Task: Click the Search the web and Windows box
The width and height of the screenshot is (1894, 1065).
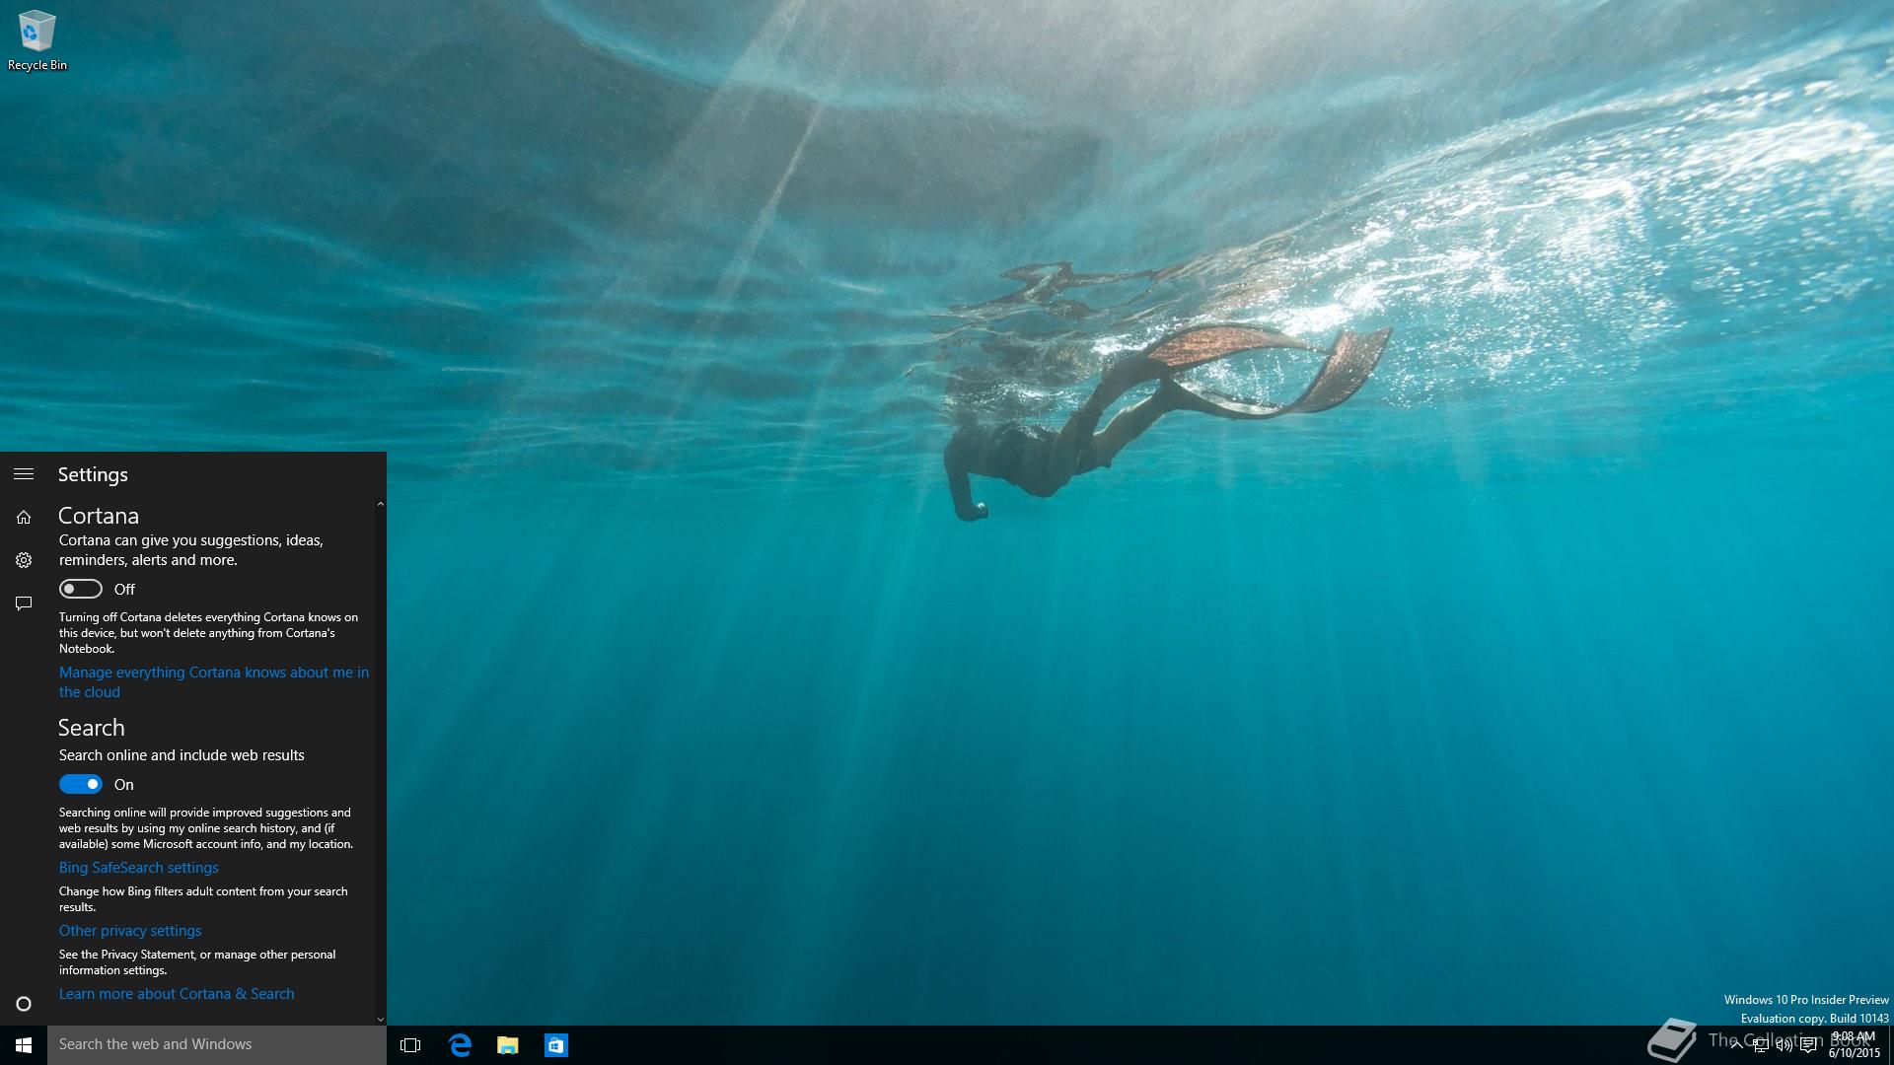Action: point(217,1044)
